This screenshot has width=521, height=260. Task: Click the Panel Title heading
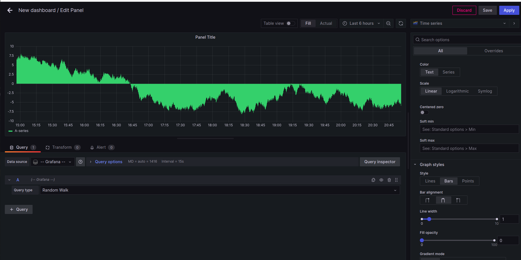[205, 37]
